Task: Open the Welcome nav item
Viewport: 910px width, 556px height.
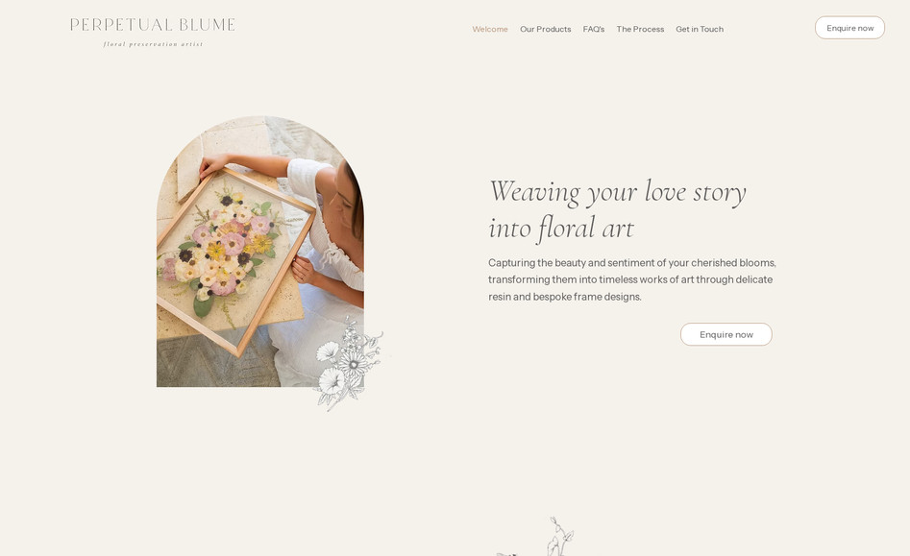Action: 490,29
